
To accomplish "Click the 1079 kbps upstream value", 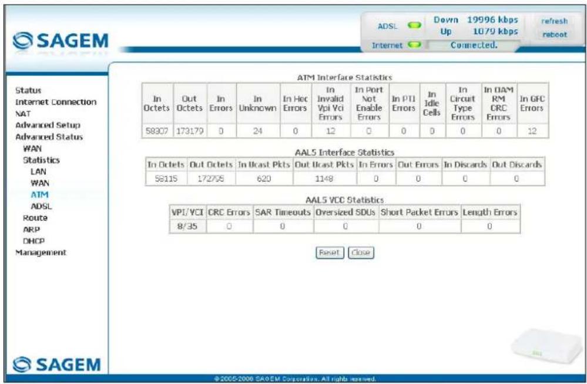I will [495, 32].
